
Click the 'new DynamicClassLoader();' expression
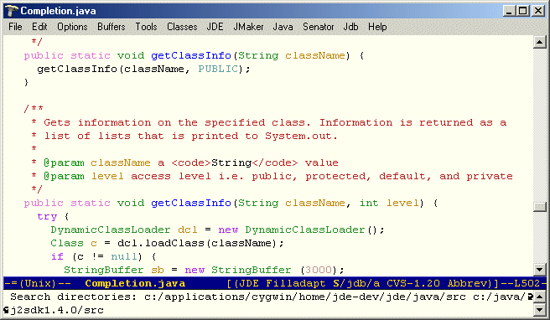point(301,230)
